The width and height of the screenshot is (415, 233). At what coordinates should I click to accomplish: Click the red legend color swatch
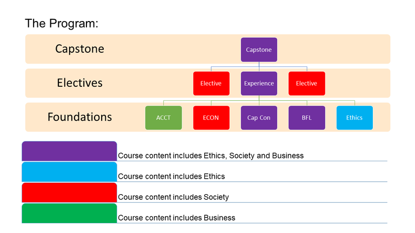coord(69,193)
